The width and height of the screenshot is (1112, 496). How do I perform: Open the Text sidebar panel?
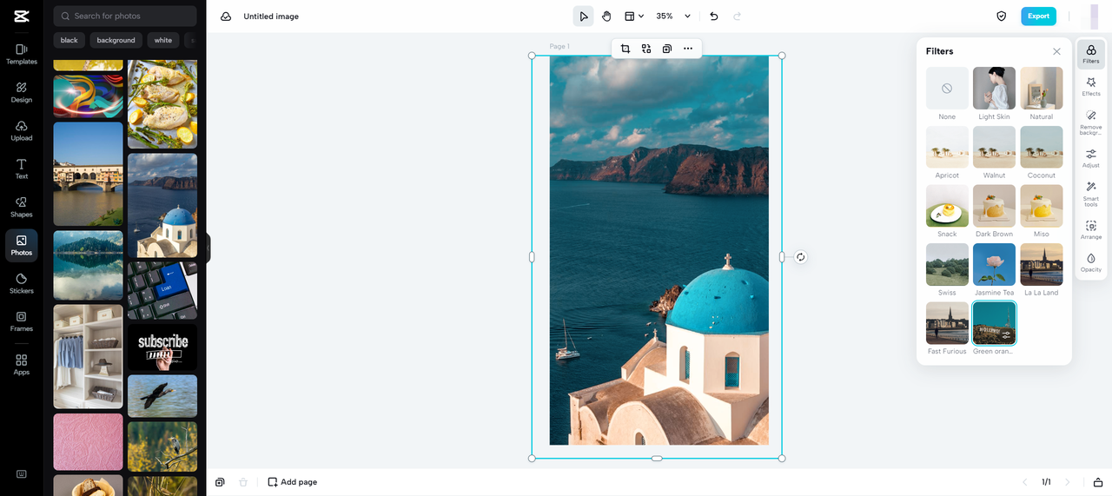point(22,169)
